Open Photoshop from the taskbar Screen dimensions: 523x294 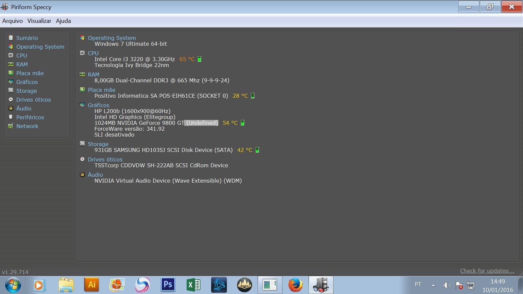[x=168, y=285]
